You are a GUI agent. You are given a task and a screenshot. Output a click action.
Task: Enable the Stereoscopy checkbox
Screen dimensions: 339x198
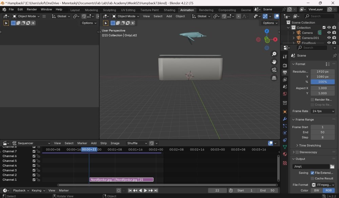(297, 152)
